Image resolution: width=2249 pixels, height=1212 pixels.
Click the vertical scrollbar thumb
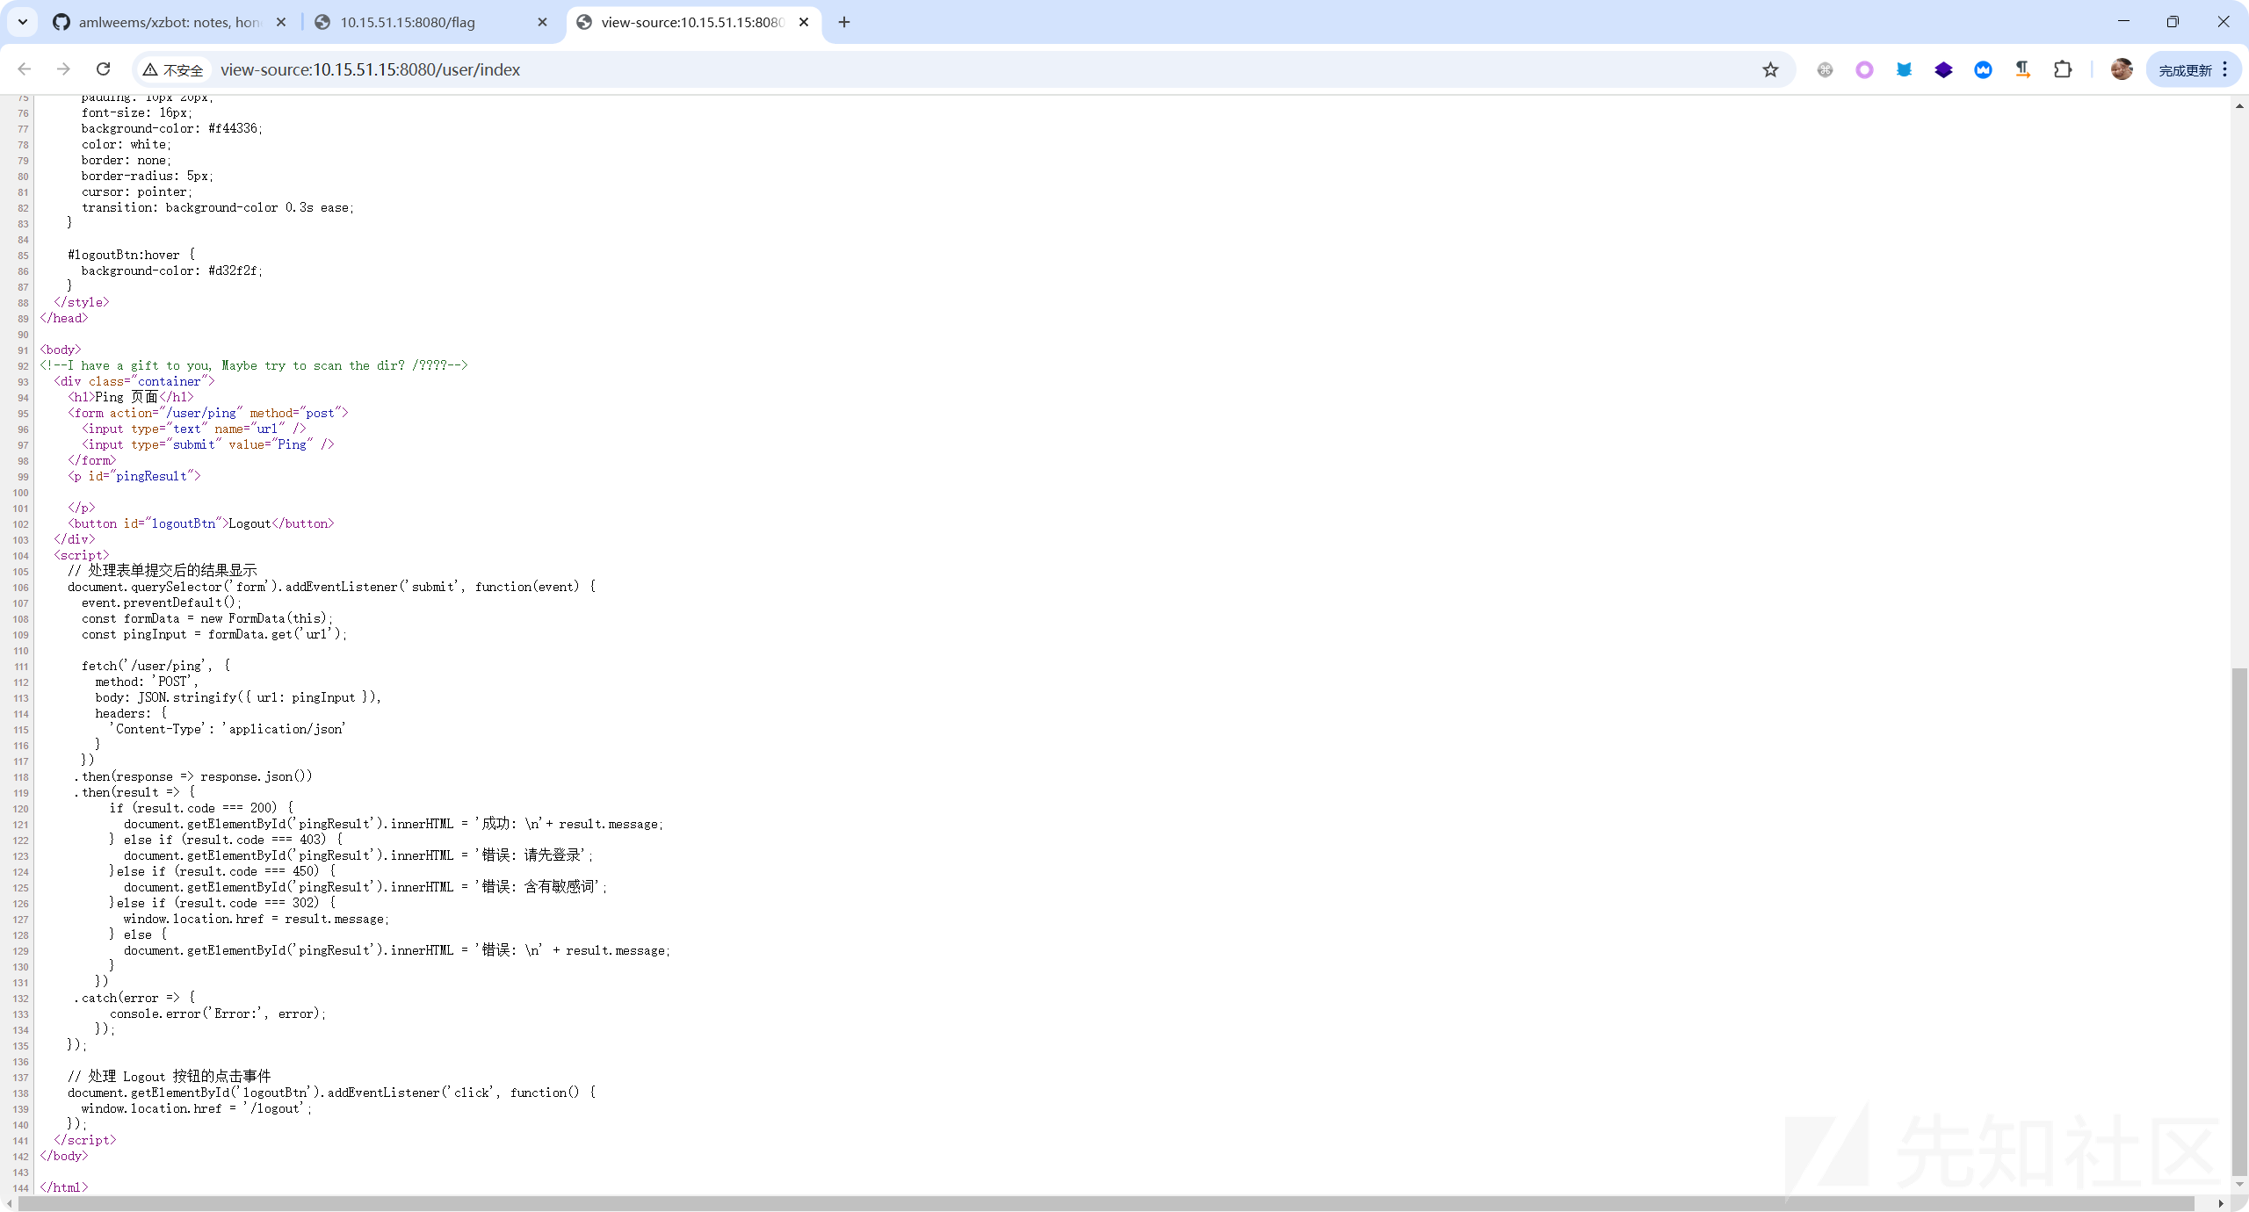pos(2239,920)
